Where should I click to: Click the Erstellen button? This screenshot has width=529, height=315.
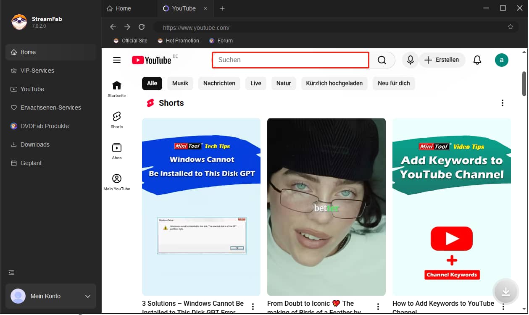pos(442,60)
